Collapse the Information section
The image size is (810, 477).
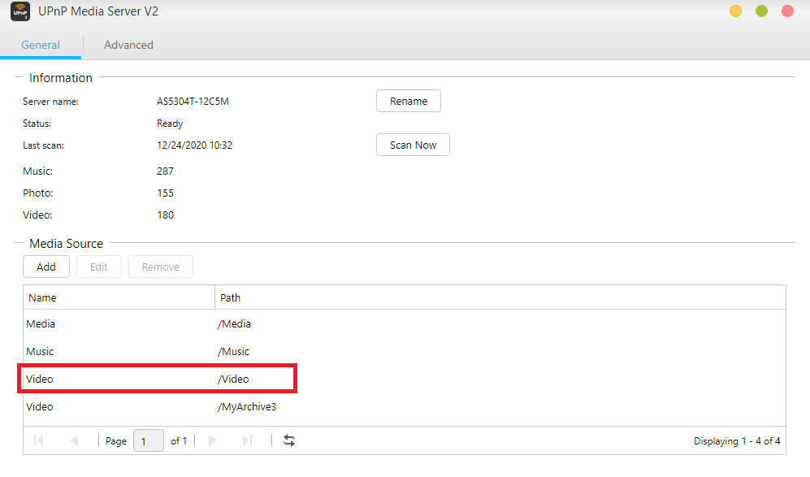(19, 78)
